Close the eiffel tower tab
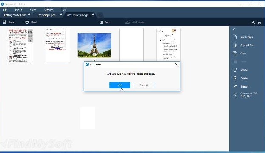The width and height of the screenshot is (265, 153). tap(93, 14)
